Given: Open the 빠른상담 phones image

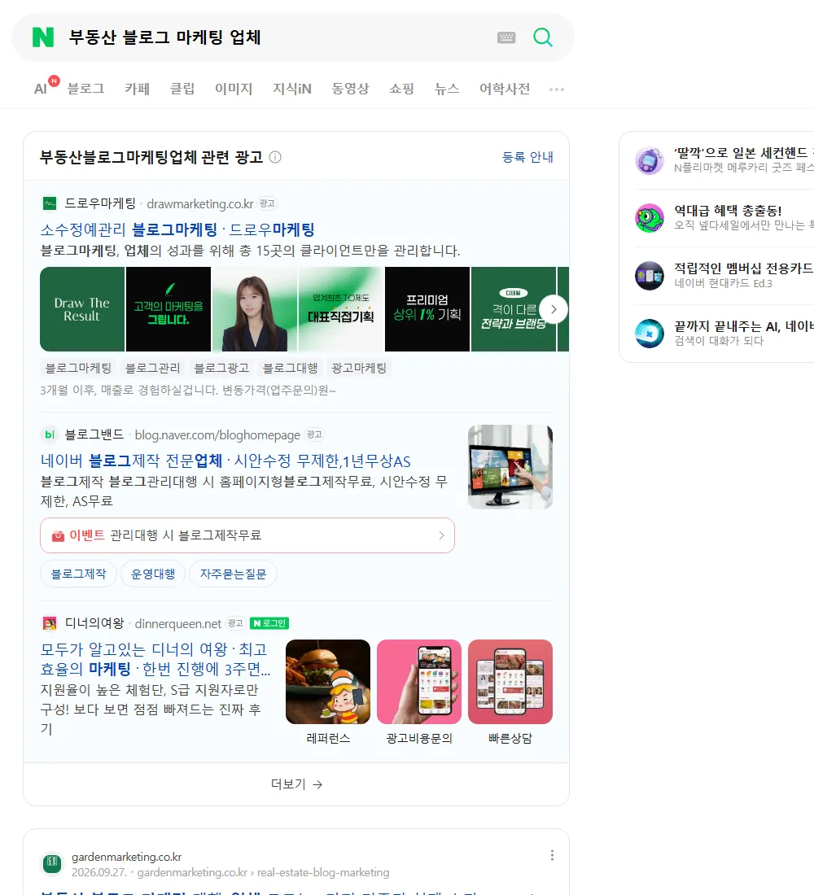Looking at the screenshot, I should coord(510,682).
